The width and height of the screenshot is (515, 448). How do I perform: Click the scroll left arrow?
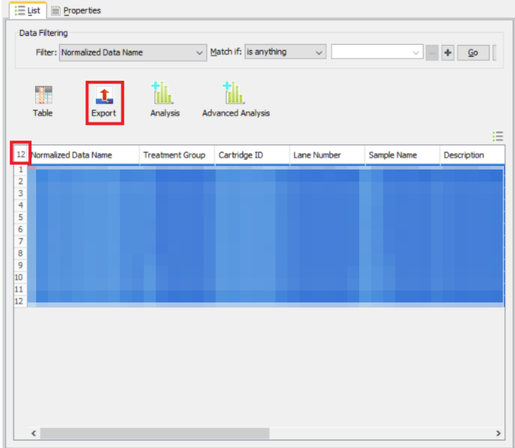pyautogui.click(x=34, y=433)
